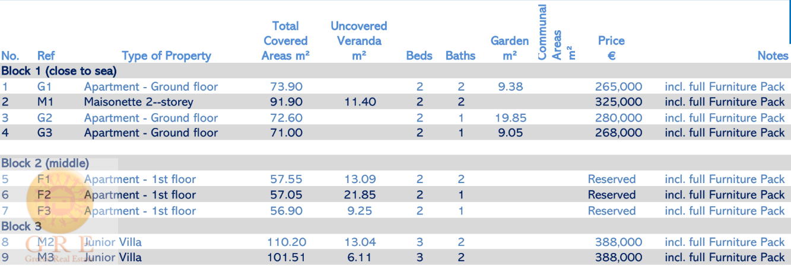Select the 'Notes' column header

(x=773, y=56)
